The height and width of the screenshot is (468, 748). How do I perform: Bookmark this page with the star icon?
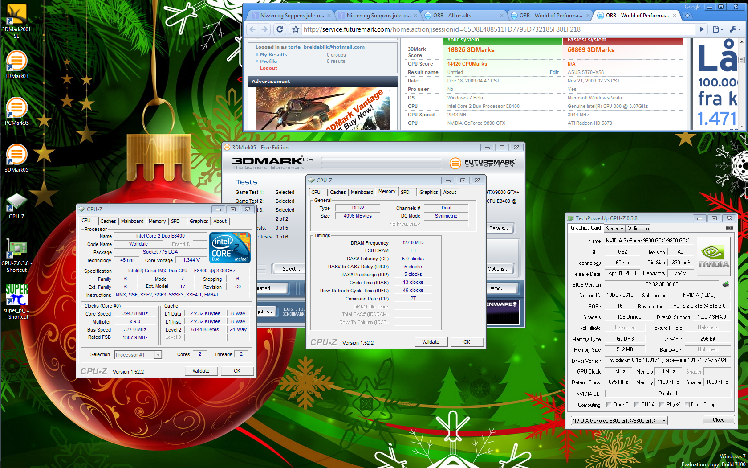pyautogui.click(x=295, y=29)
